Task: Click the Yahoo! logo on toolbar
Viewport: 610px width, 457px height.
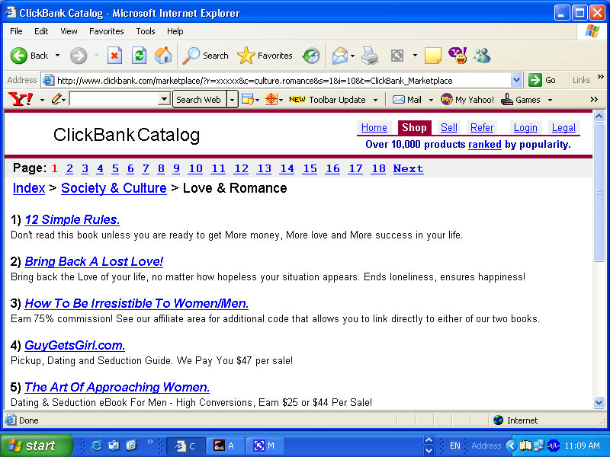Action: click(21, 100)
